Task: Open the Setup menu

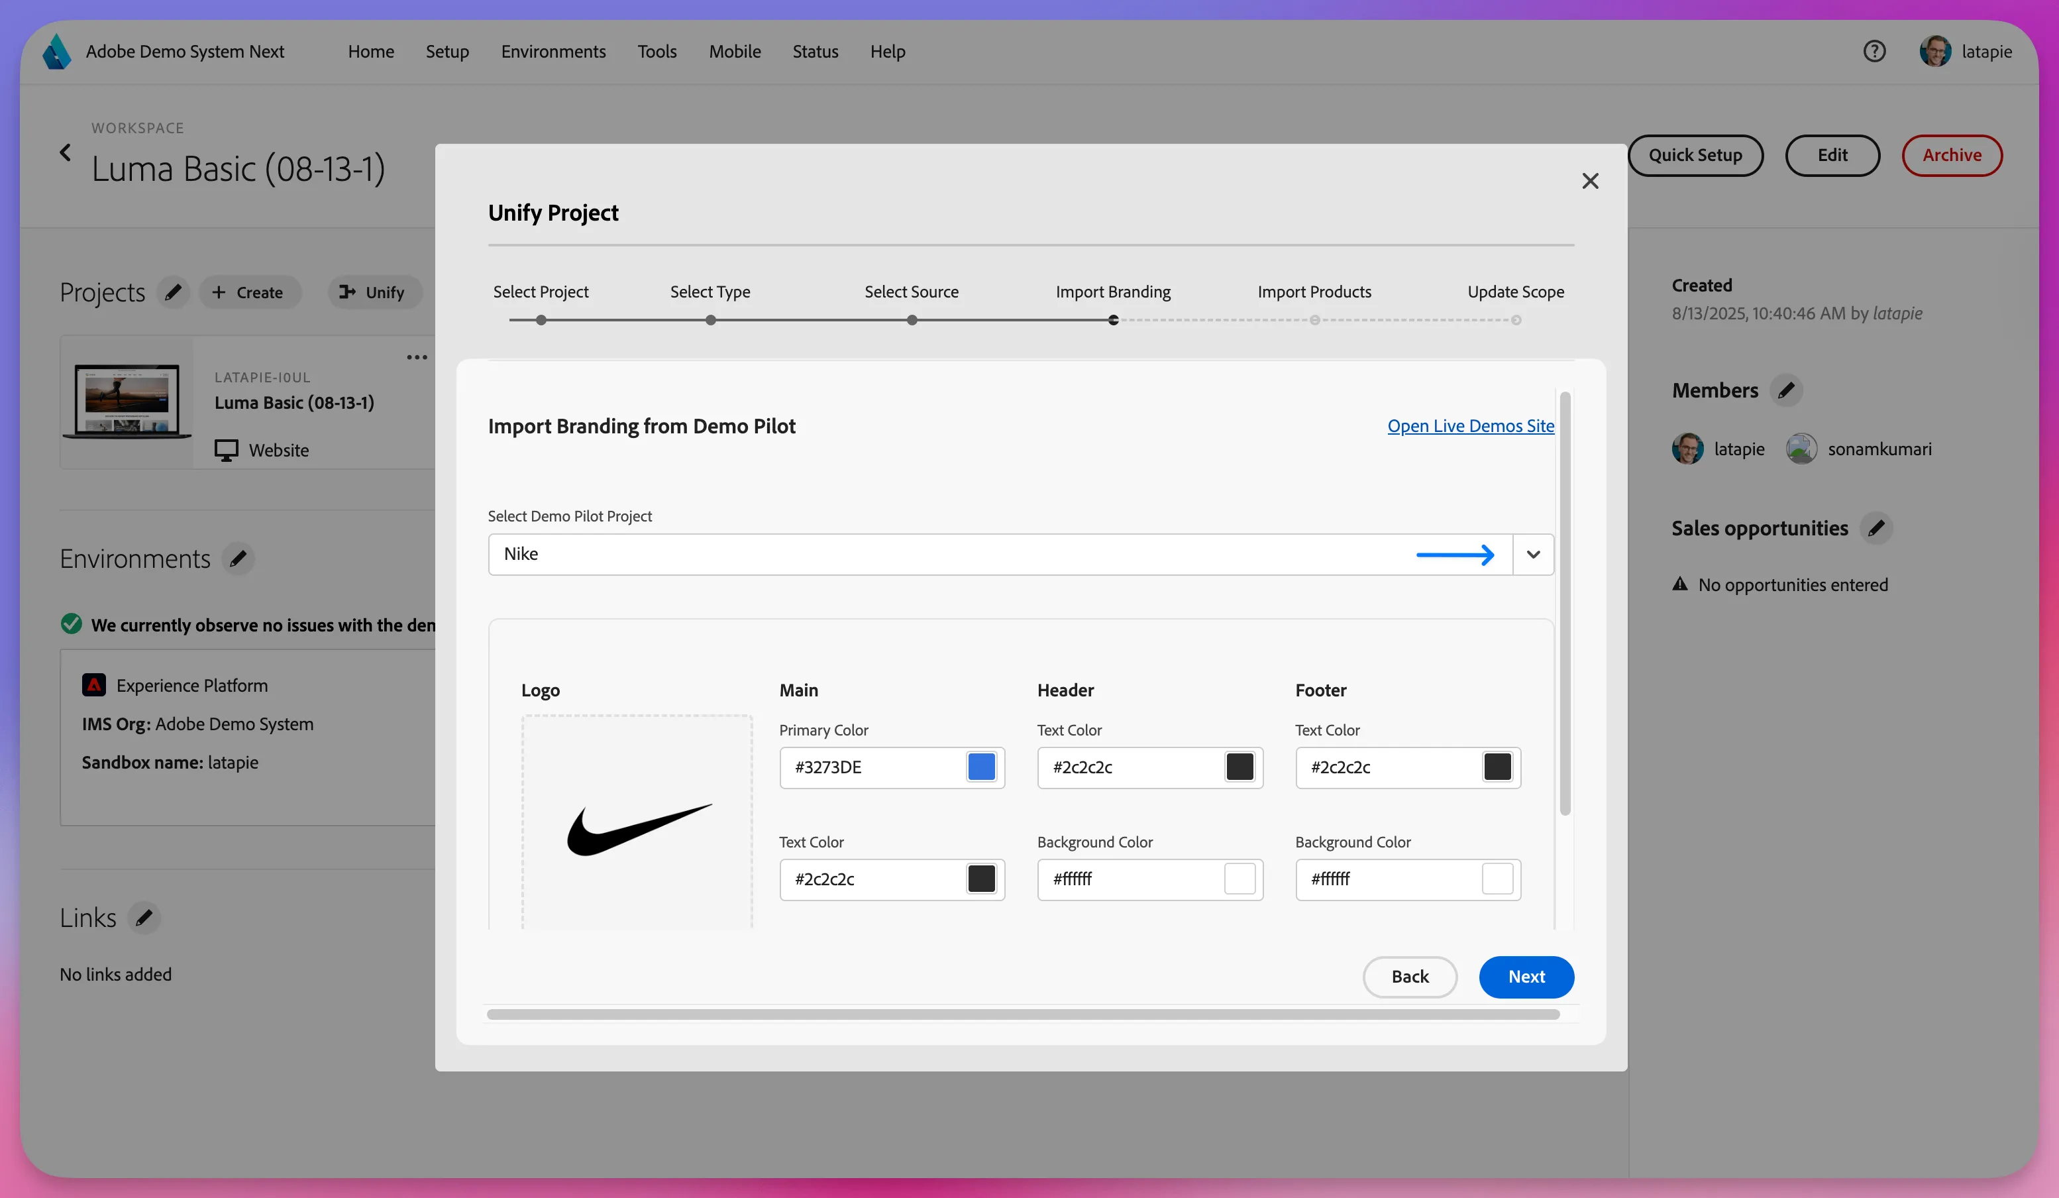Action: pyautogui.click(x=447, y=52)
